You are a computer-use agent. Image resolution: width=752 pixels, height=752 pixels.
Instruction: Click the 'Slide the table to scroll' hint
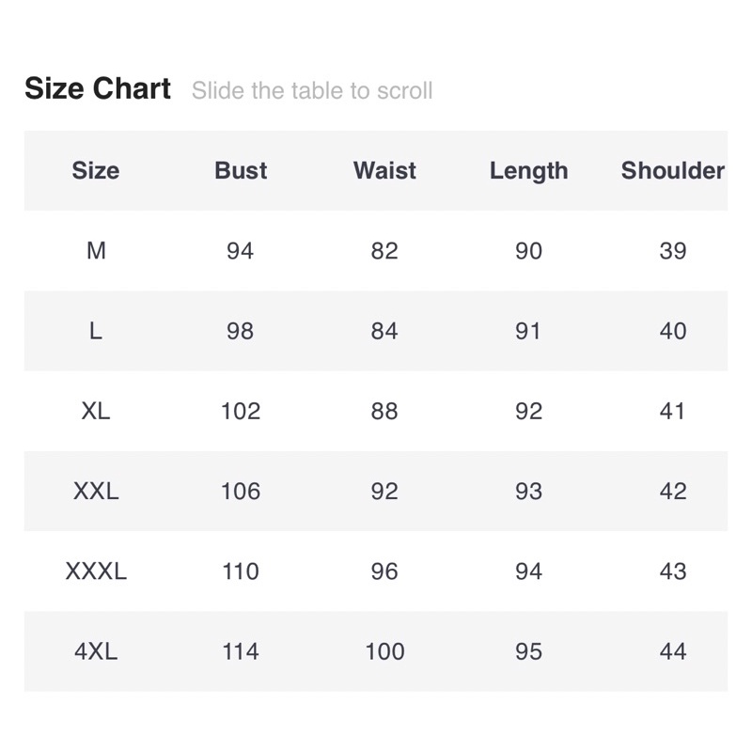point(311,91)
